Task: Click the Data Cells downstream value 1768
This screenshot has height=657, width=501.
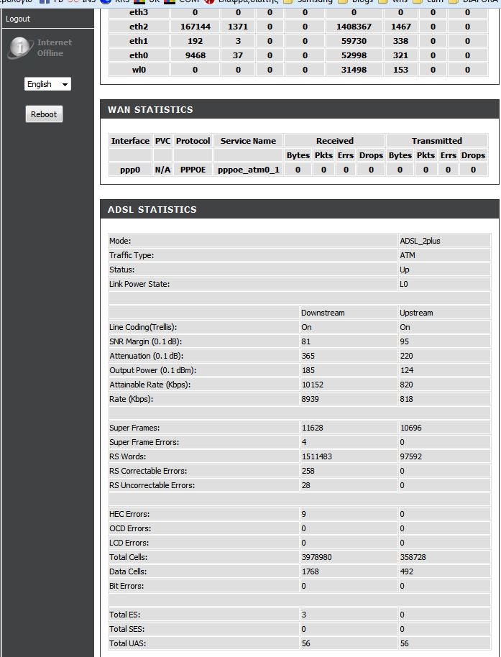Action: tap(311, 571)
